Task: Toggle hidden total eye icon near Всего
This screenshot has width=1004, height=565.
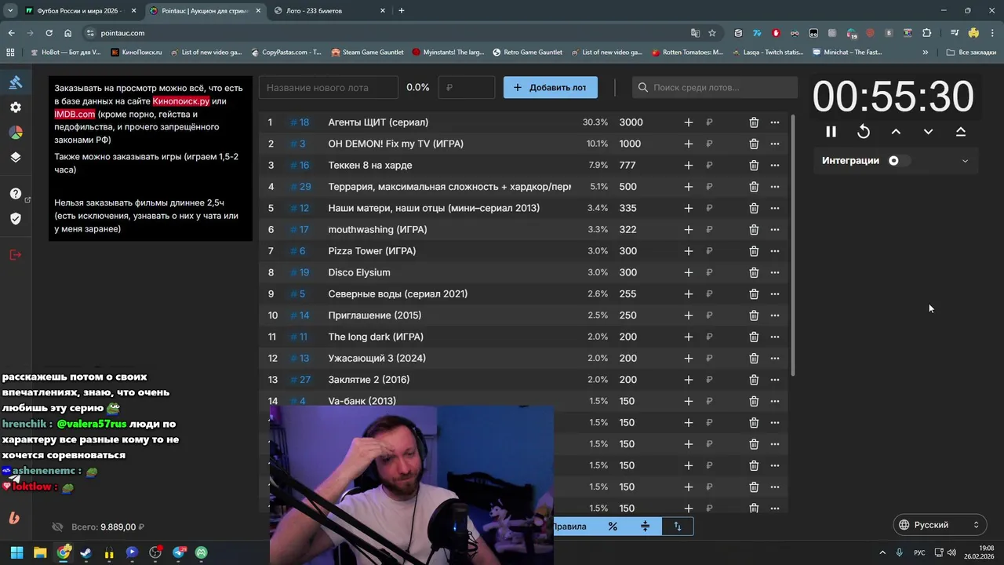Action: pos(56,527)
